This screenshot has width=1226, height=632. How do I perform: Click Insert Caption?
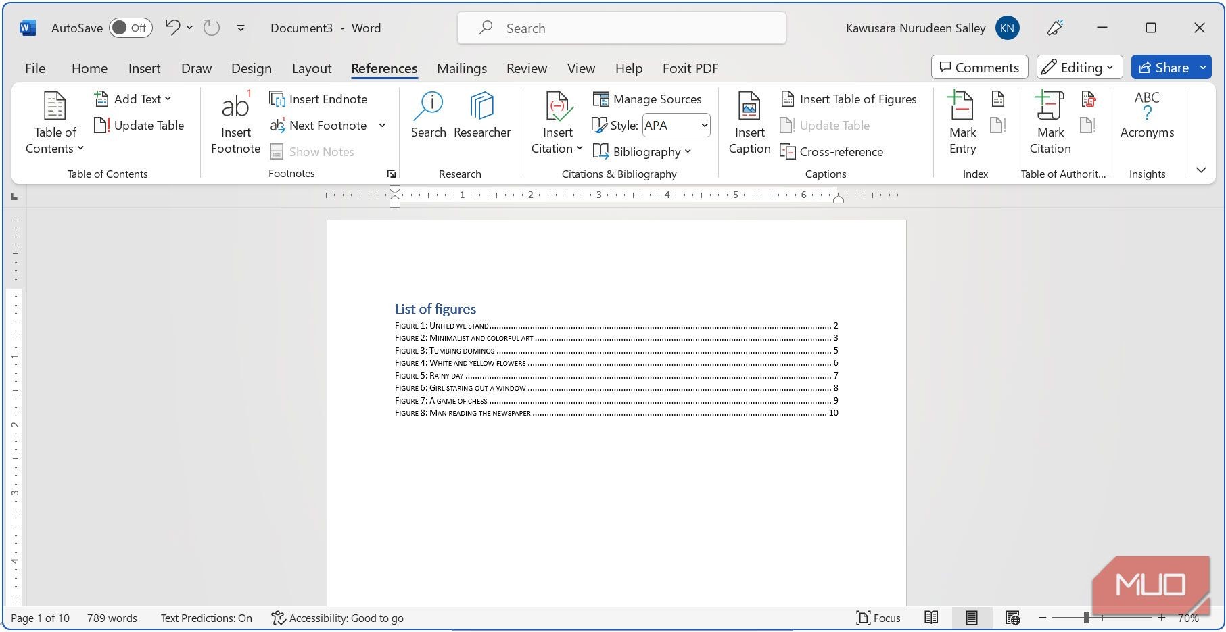click(749, 122)
